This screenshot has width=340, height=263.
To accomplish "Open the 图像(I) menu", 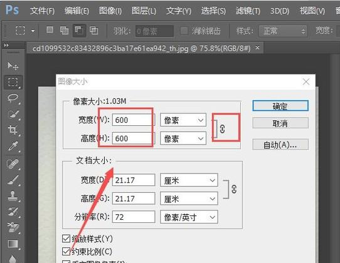I will [110, 11].
